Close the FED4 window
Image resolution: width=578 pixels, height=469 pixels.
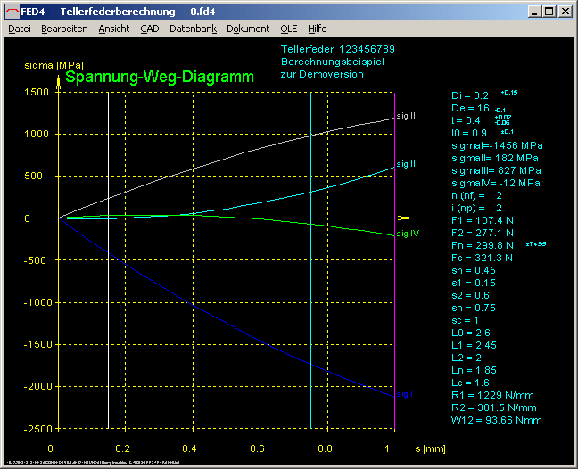(x=566, y=11)
